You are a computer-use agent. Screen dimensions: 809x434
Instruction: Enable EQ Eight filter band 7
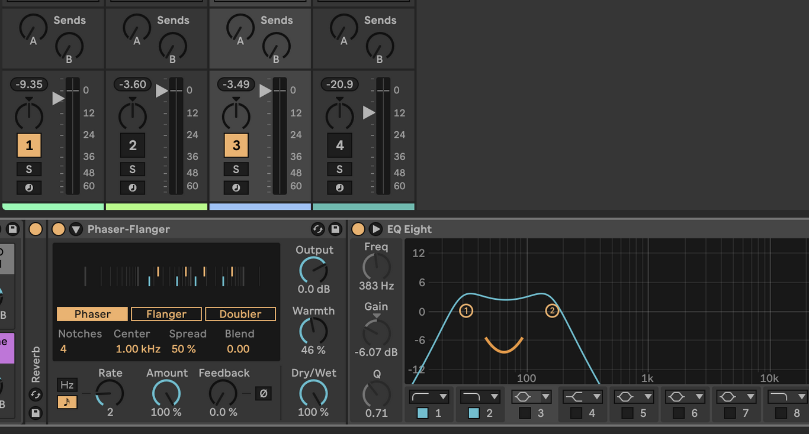[x=730, y=413]
